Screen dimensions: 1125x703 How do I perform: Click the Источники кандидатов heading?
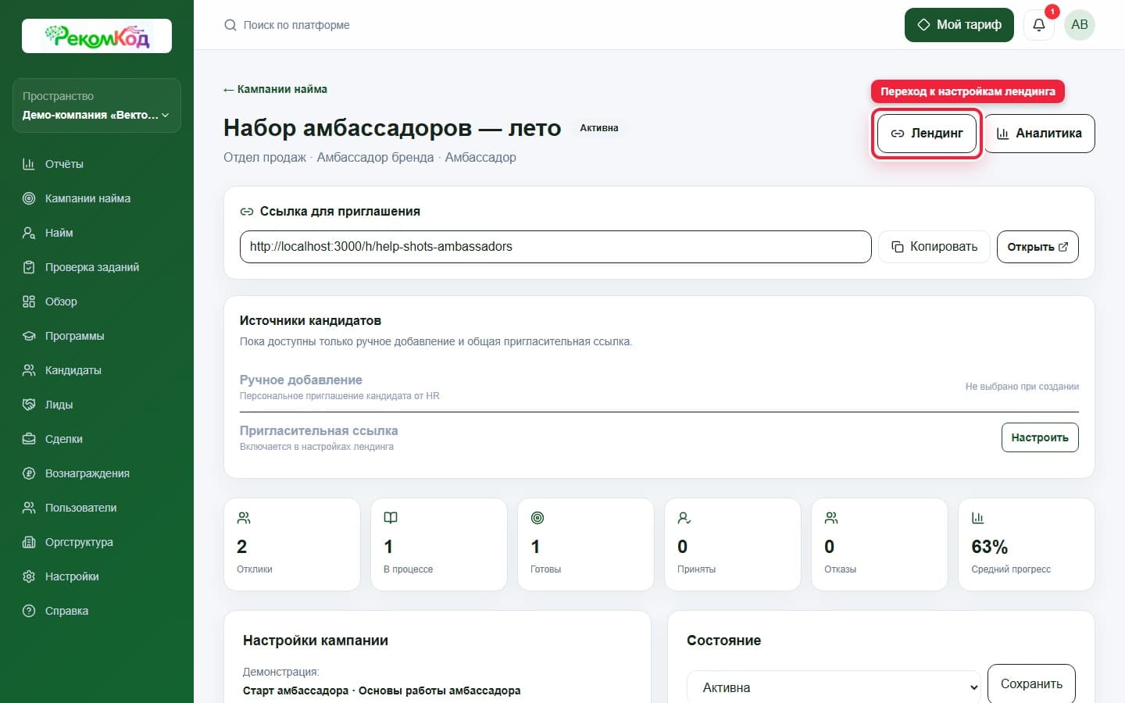[310, 320]
